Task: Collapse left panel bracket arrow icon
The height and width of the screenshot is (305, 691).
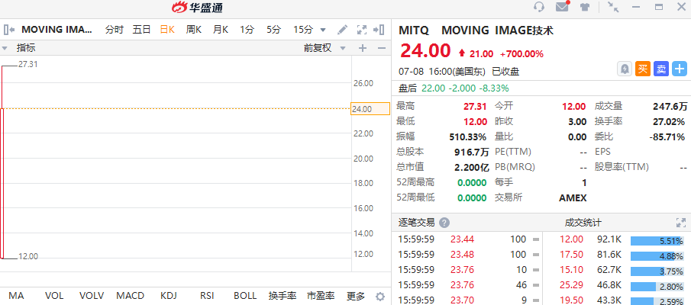Action: 9,30
